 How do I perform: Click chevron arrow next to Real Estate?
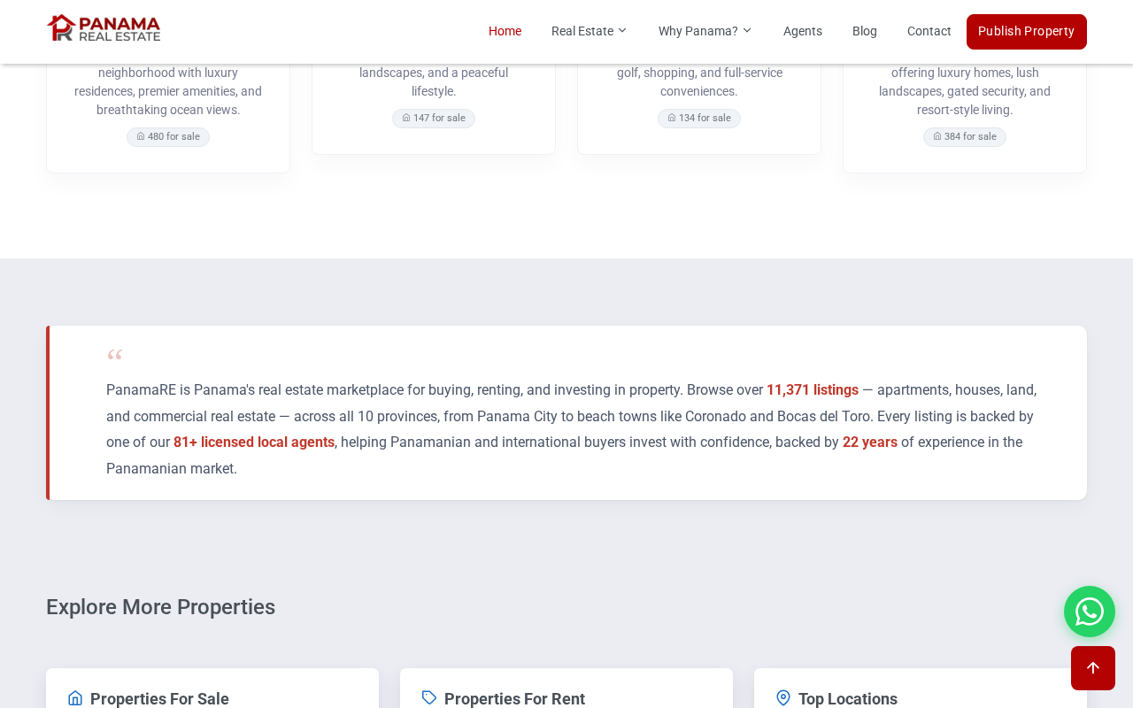(x=622, y=31)
